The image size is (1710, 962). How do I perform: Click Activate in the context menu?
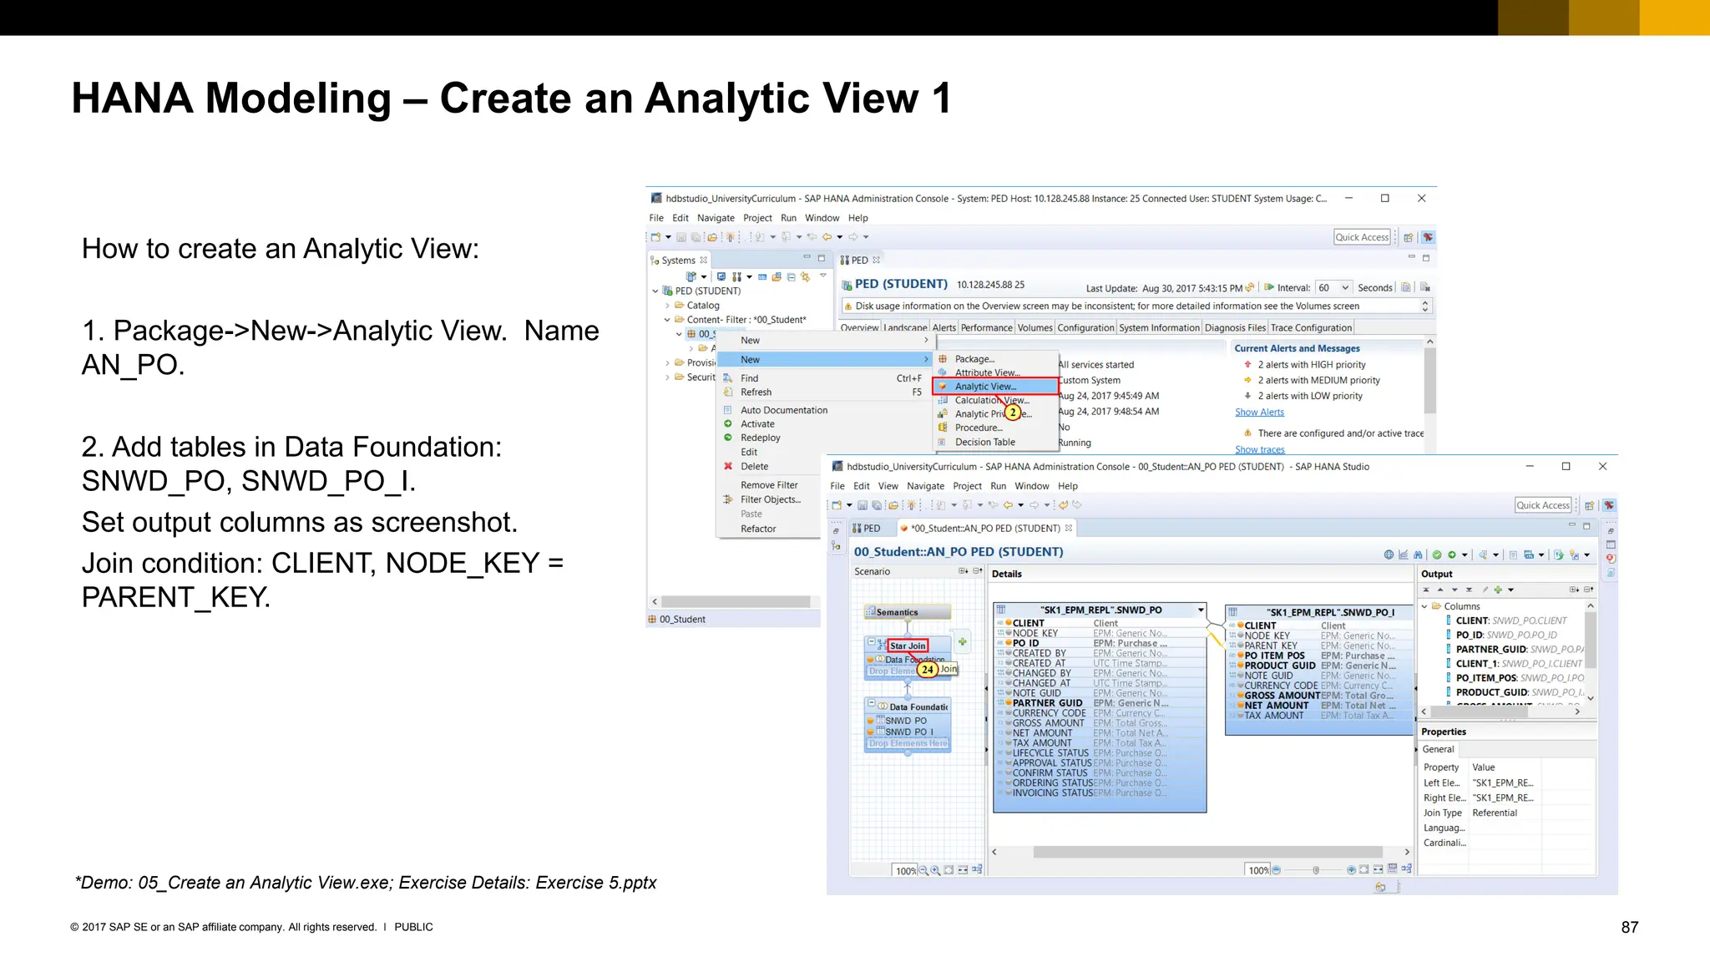click(x=757, y=424)
